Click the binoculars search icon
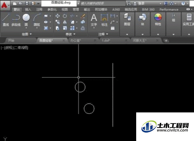The width and height of the screenshot is (194, 141). [x=129, y=3]
